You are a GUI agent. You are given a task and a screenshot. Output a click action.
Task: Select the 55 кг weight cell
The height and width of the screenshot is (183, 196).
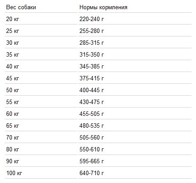coord(13,102)
